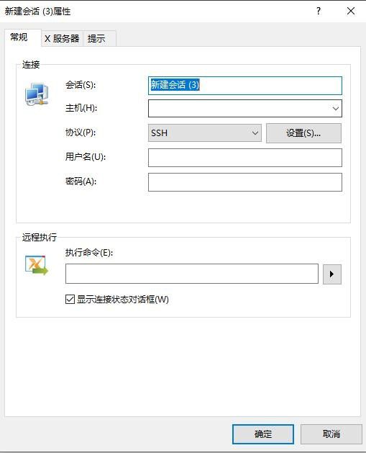This screenshot has height=453, width=366.
Task: Click into the 密码 password field
Action: coord(245,182)
